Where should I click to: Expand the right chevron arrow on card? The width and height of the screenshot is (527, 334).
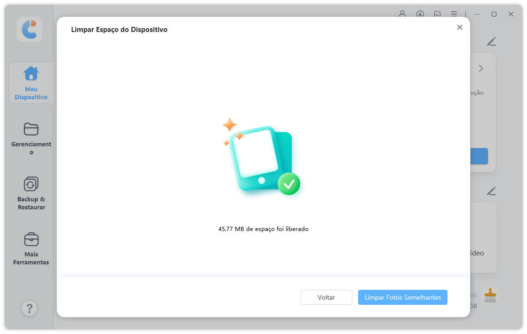[x=481, y=69]
